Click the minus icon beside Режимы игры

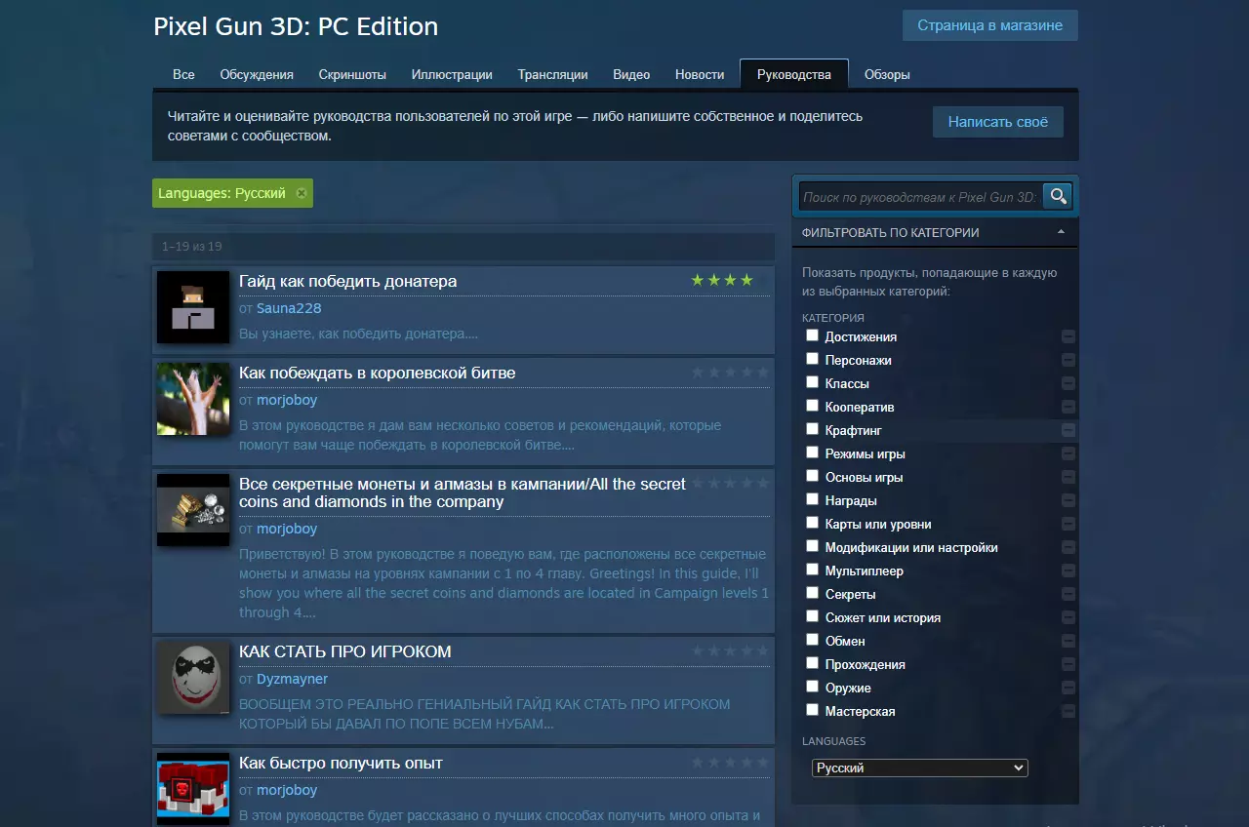coord(1068,453)
